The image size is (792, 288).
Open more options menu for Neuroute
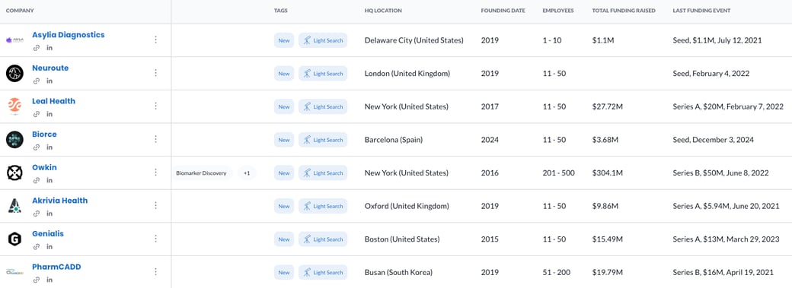(x=155, y=73)
